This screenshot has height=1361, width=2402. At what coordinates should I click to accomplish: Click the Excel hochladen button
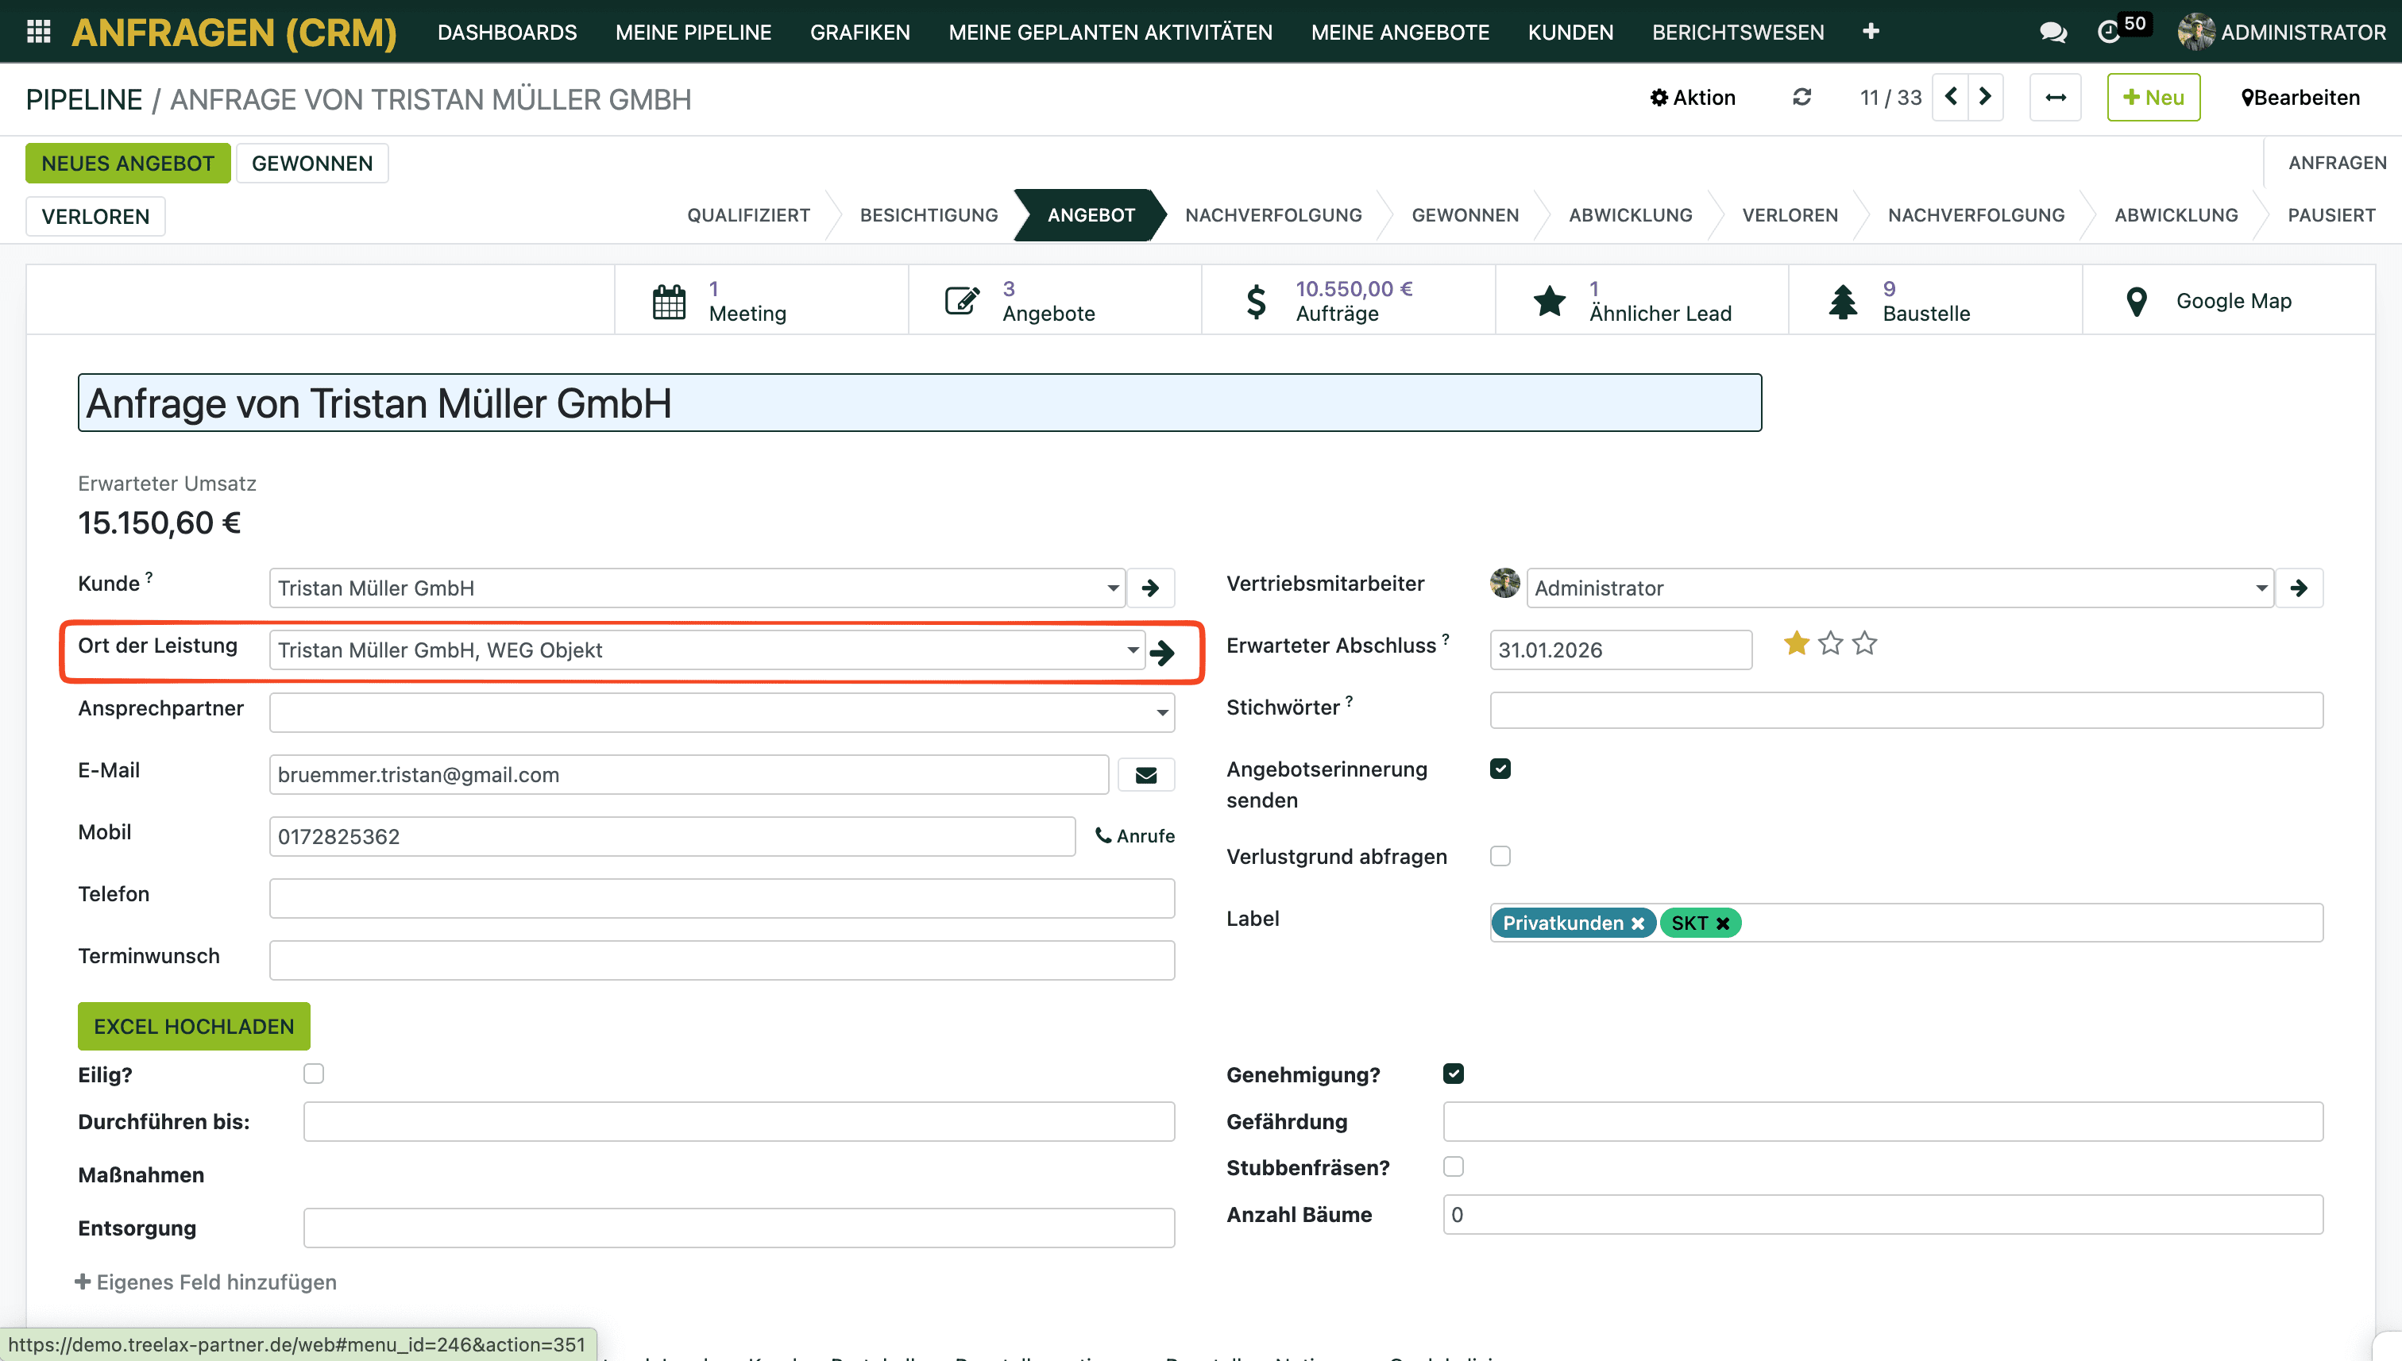click(194, 1027)
